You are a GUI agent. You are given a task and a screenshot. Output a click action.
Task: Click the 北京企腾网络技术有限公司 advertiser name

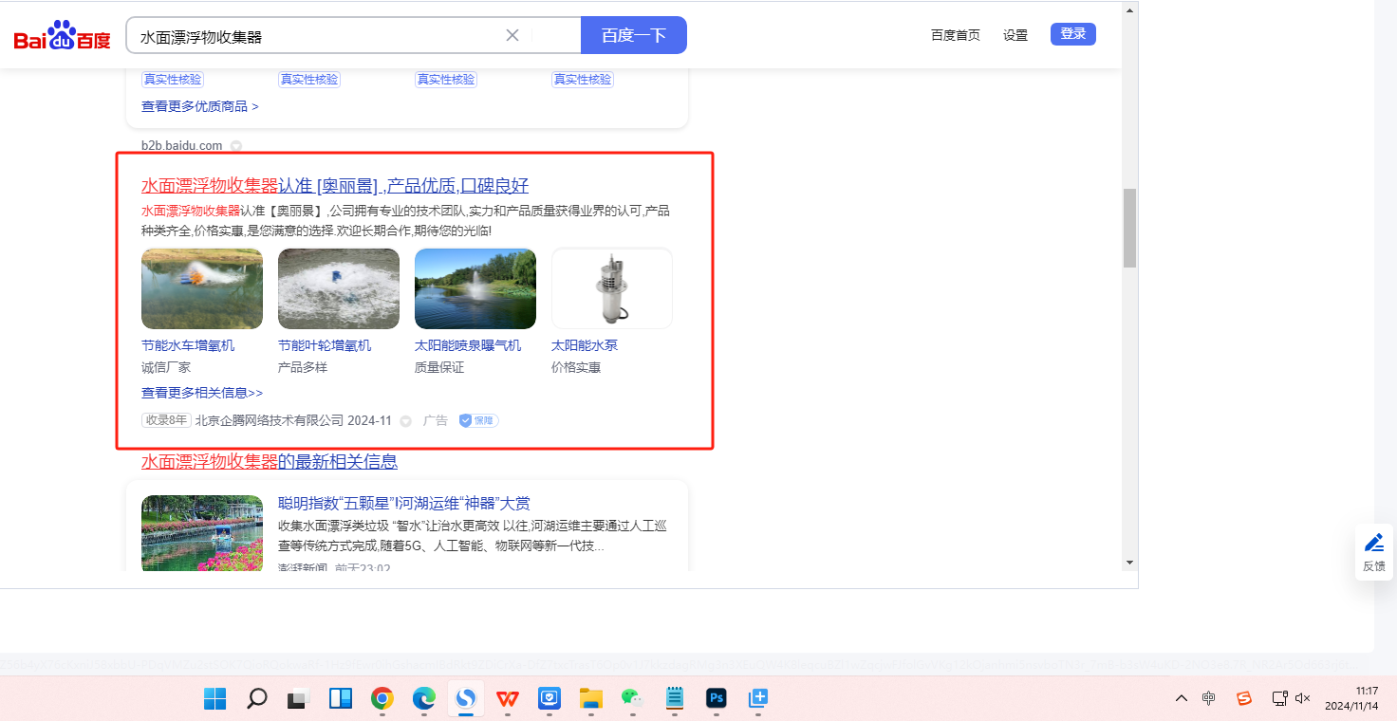pyautogui.click(x=269, y=420)
